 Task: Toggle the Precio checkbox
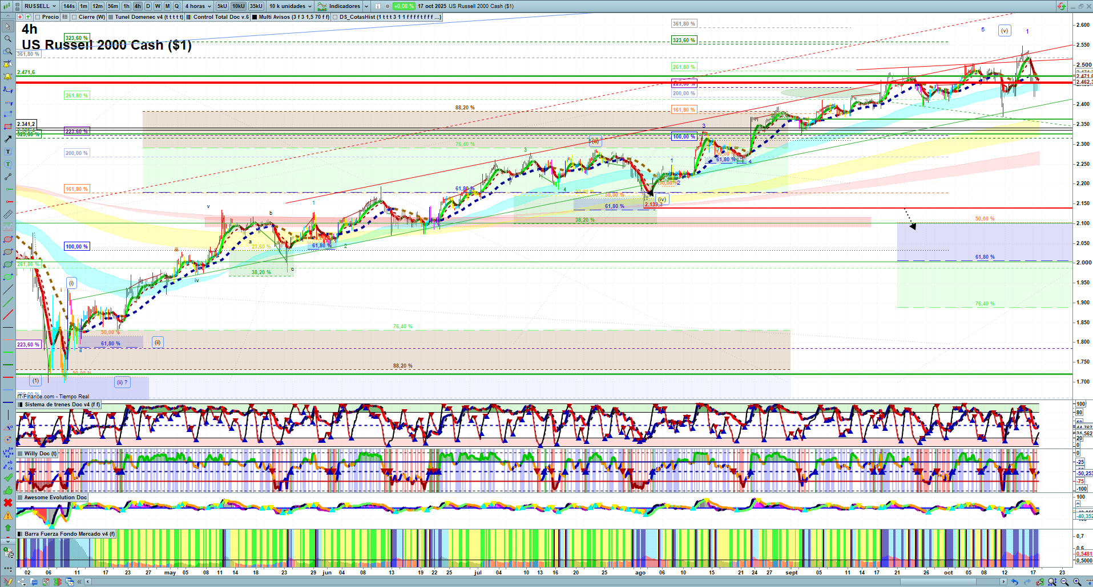click(38, 17)
